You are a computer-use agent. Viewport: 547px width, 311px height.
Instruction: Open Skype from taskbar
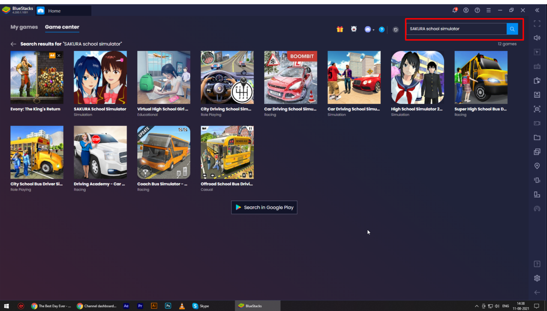click(x=201, y=306)
